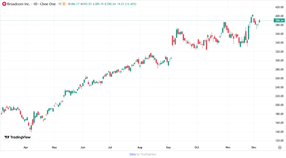Click 200.00 on the price axis
This screenshot has width=286, height=158.
(279, 105)
